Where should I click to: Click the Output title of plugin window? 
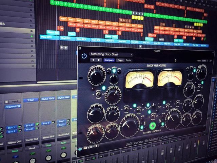point(157,51)
